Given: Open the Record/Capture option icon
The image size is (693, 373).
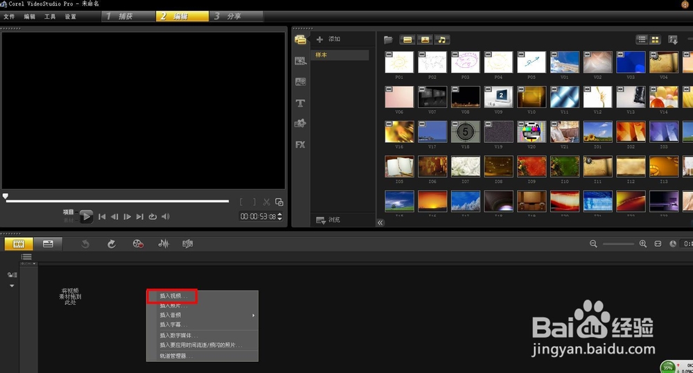Looking at the screenshot, I should 138,244.
